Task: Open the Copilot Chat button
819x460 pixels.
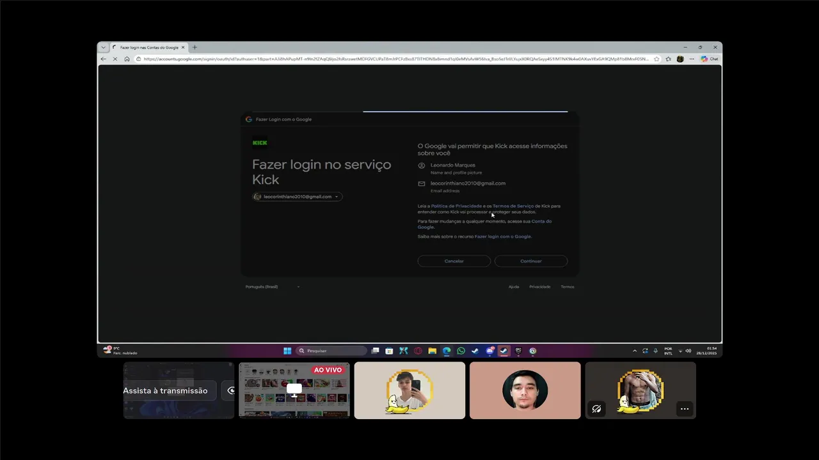Action: pyautogui.click(x=709, y=59)
